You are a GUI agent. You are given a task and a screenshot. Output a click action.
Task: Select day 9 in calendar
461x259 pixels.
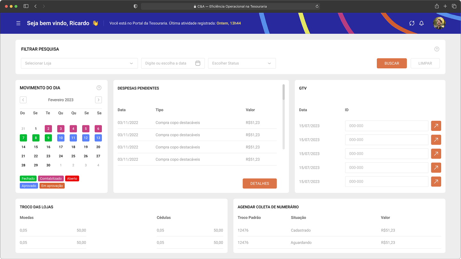tap(48, 138)
